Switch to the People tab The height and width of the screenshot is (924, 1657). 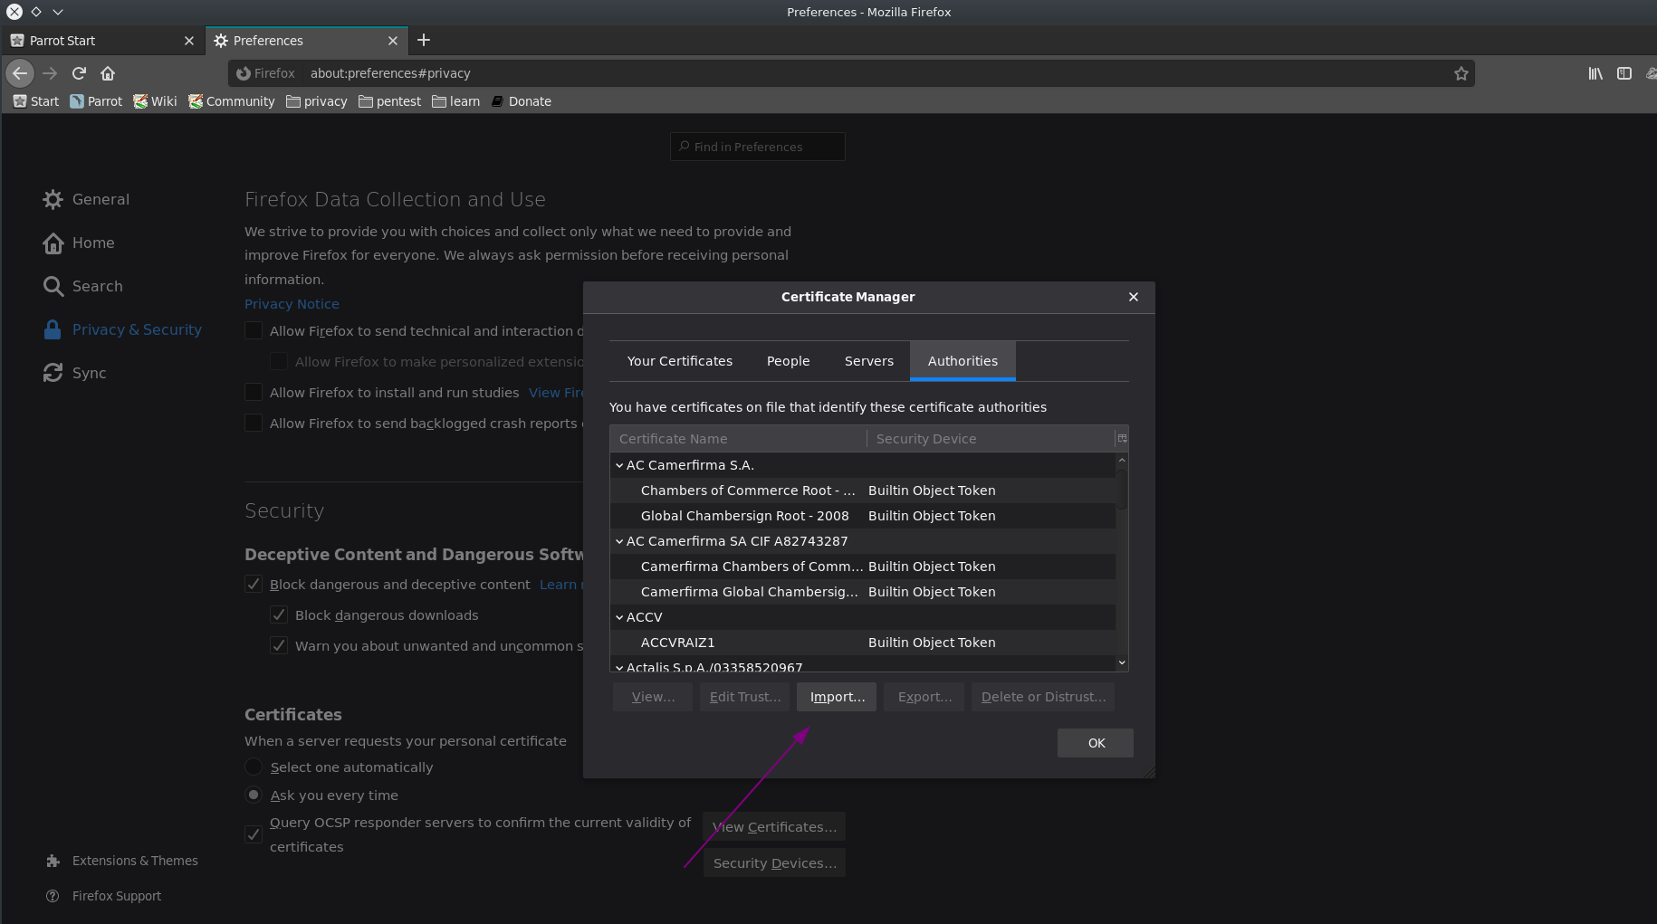(x=788, y=361)
